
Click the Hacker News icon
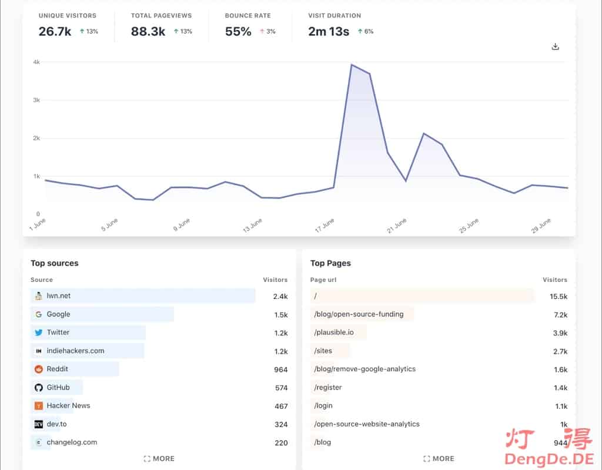39,406
